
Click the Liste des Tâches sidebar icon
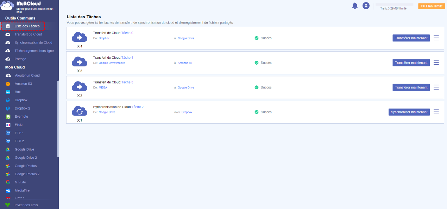(8, 26)
